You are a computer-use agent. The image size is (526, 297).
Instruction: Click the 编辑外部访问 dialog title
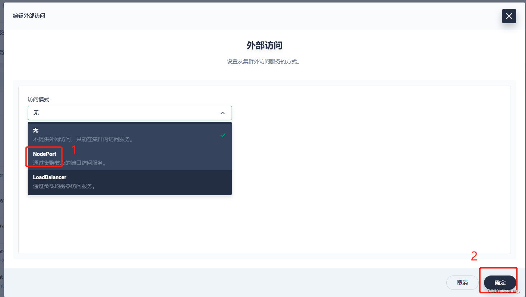coord(29,16)
